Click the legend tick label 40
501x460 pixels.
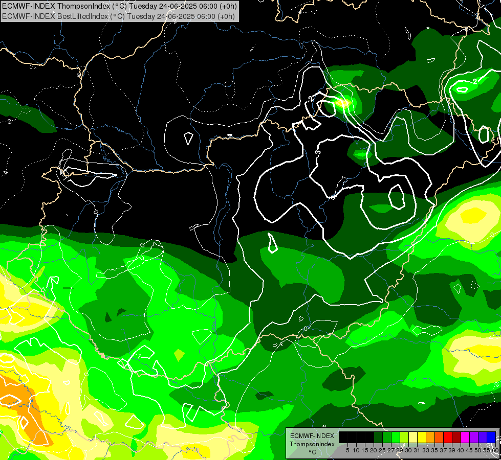point(461,450)
